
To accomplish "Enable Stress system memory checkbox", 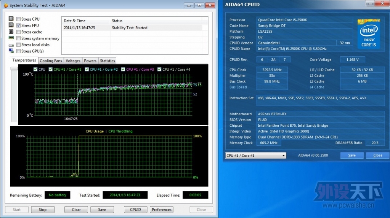I will point(18,38).
